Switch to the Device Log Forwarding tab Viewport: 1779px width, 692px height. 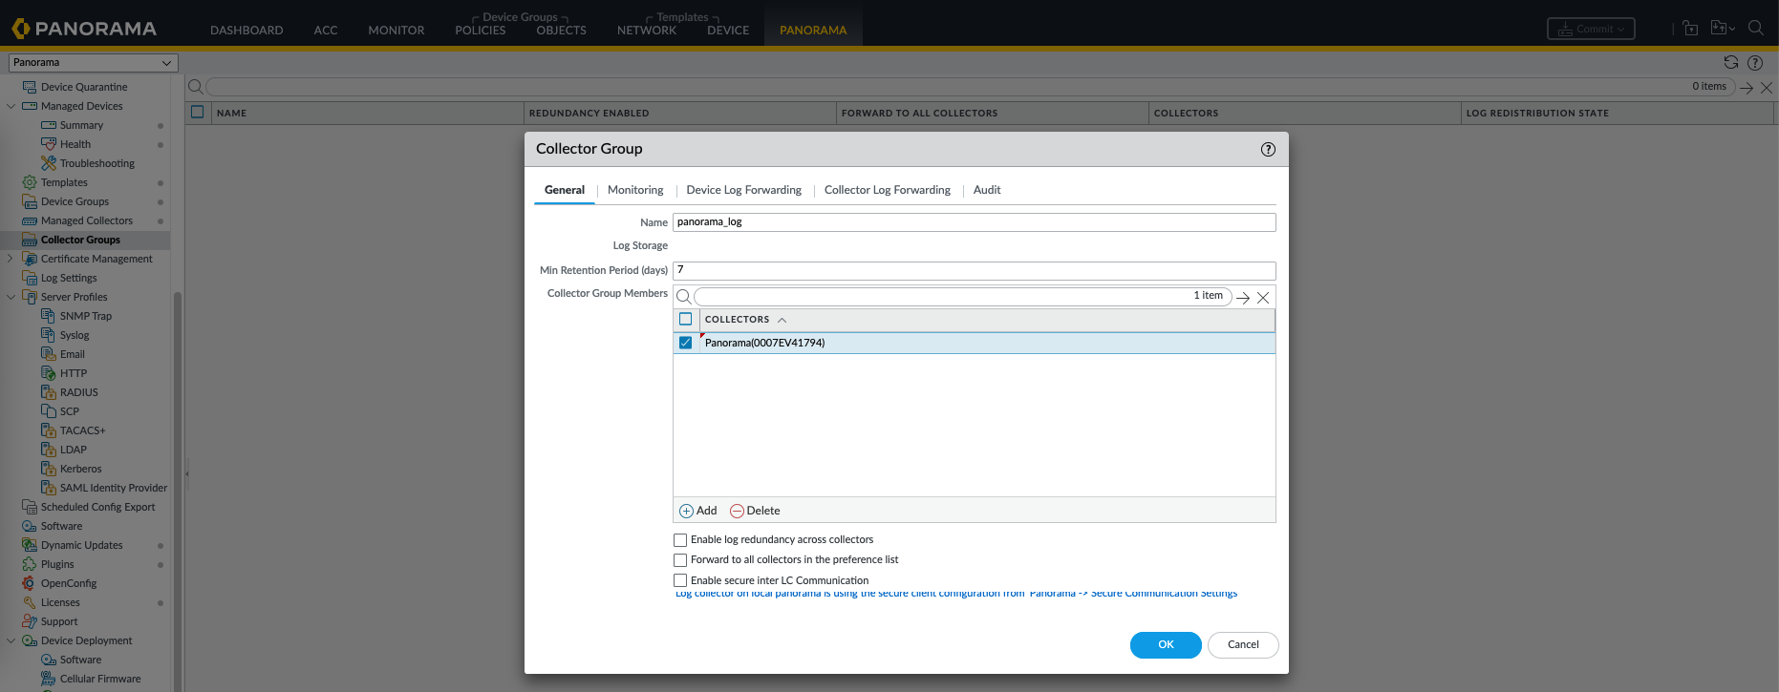(x=743, y=190)
